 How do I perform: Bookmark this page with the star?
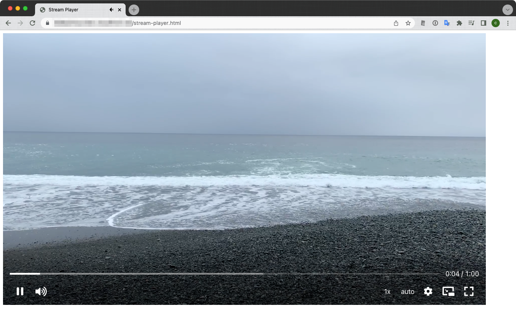(x=408, y=23)
